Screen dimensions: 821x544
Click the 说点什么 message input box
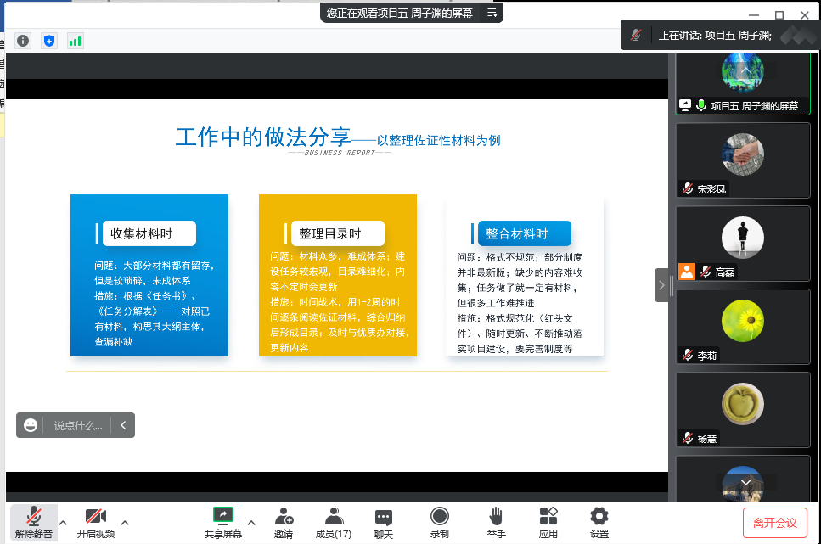(x=78, y=425)
